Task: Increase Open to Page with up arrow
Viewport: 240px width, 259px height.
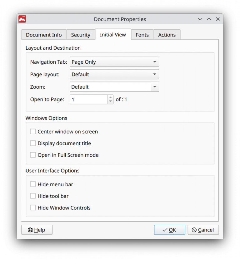Action: point(110,97)
